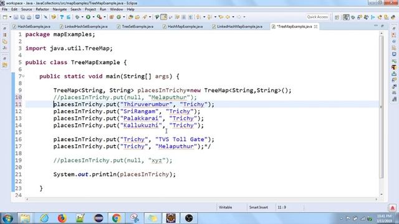Expand the Run button dropdown arrow

click(94, 17)
